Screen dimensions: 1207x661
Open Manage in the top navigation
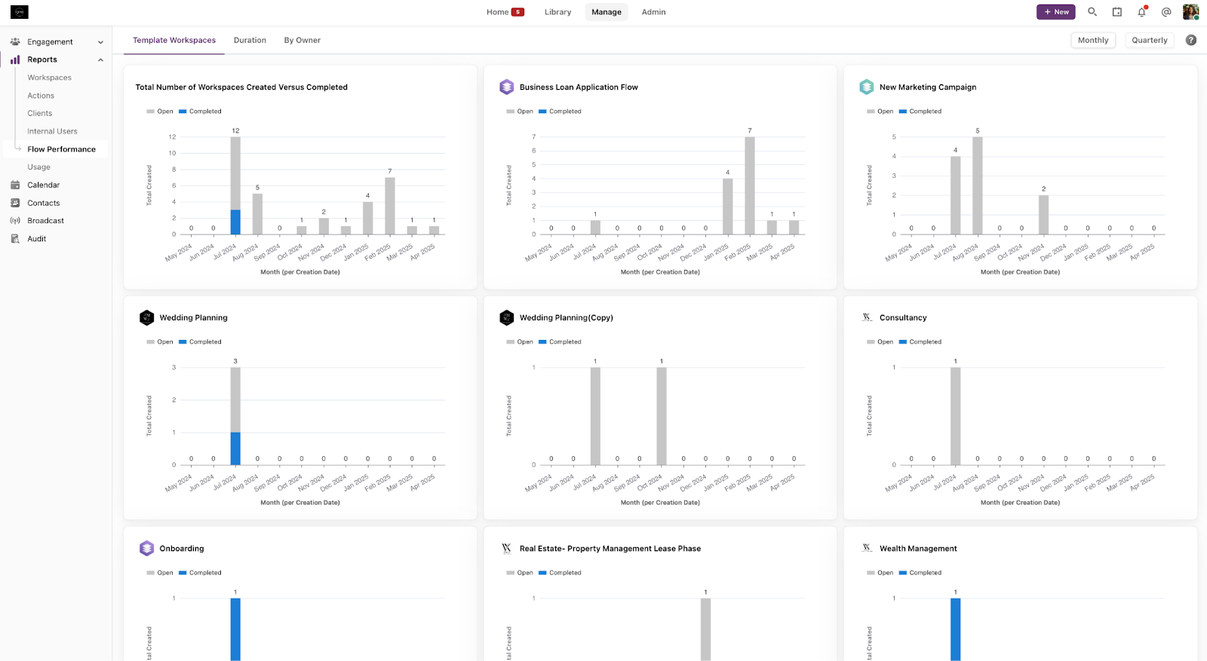tap(607, 12)
